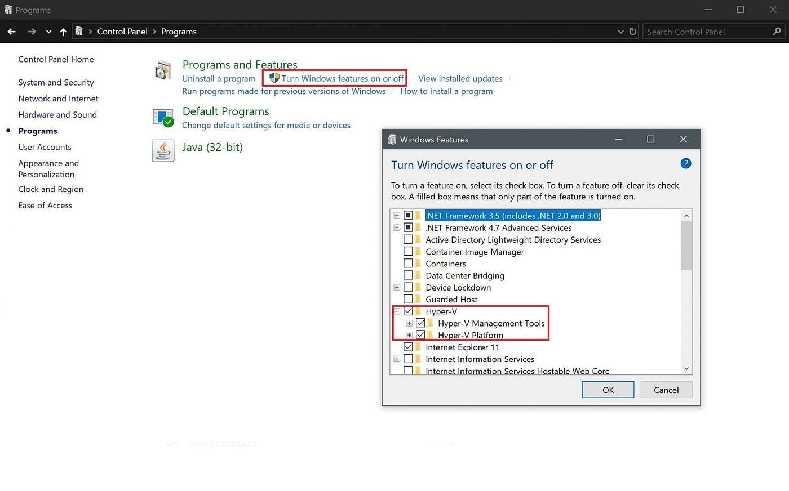Viewport: 789px width, 491px height.
Task: Click Control Panel breadcrumb
Action: coord(122,32)
